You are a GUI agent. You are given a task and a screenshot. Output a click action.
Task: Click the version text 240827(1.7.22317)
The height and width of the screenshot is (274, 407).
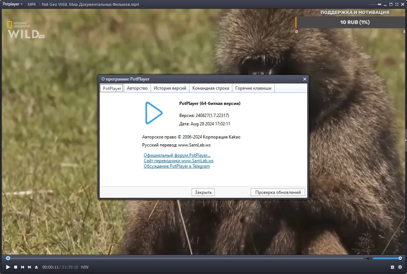[x=212, y=116]
